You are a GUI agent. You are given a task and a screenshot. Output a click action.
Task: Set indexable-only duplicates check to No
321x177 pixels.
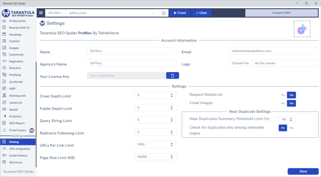pyautogui.click(x=283, y=128)
